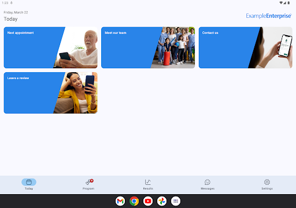Screen dimensions: 296x208
Task: Open the Program tab dumbbell icon
Action: (x=88, y=182)
